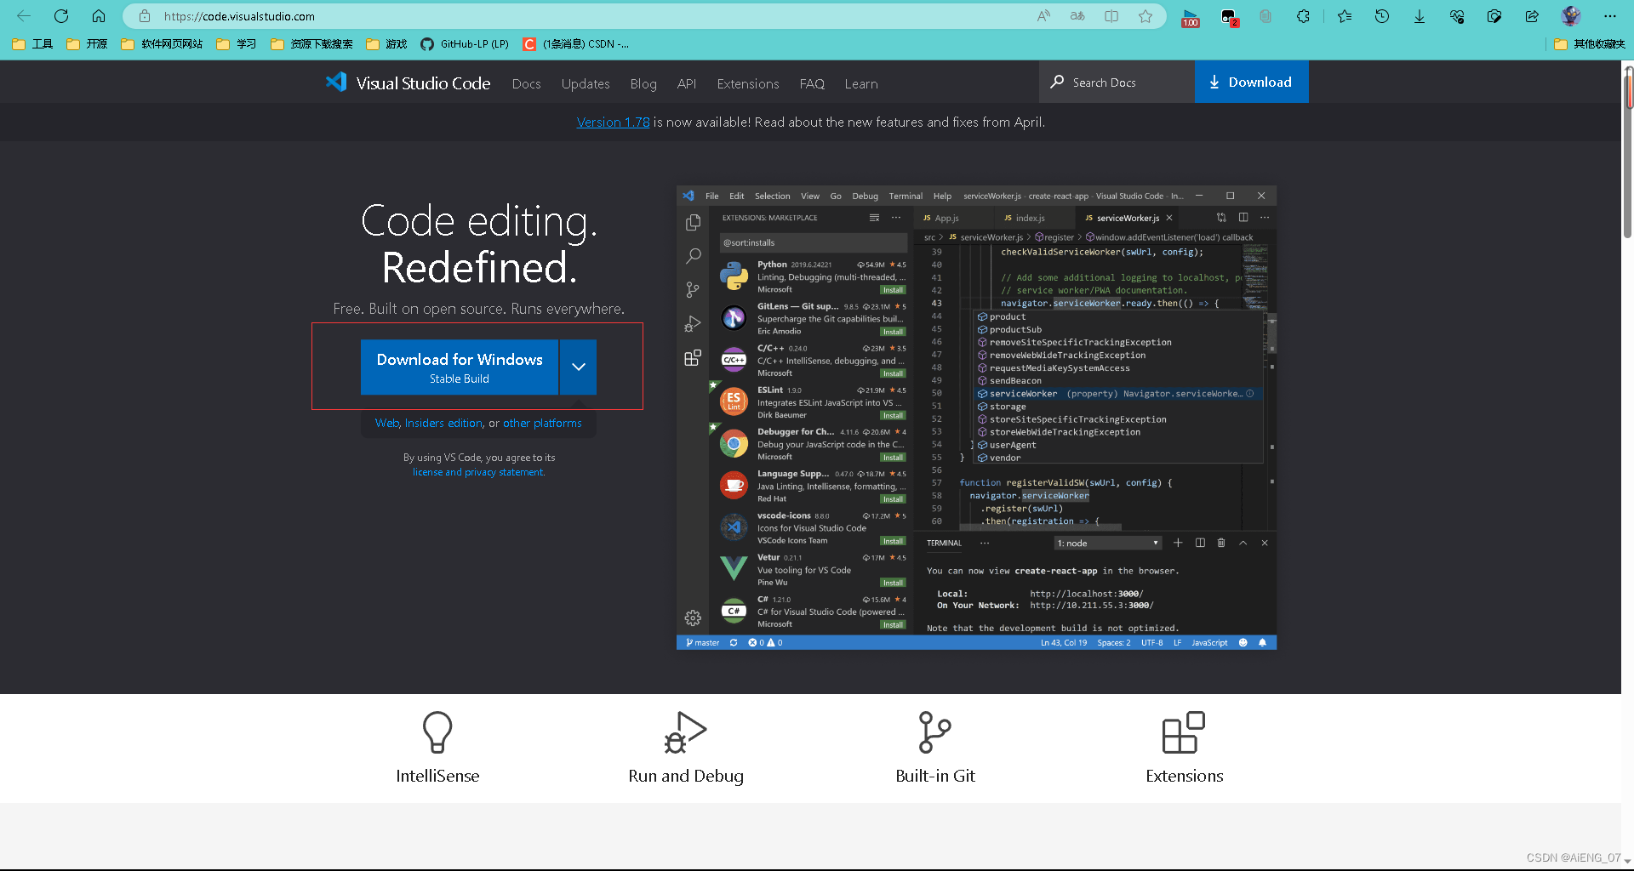Screen dimensions: 1634x871
Task: Open the video speed 1.00 extension
Action: (x=1191, y=18)
